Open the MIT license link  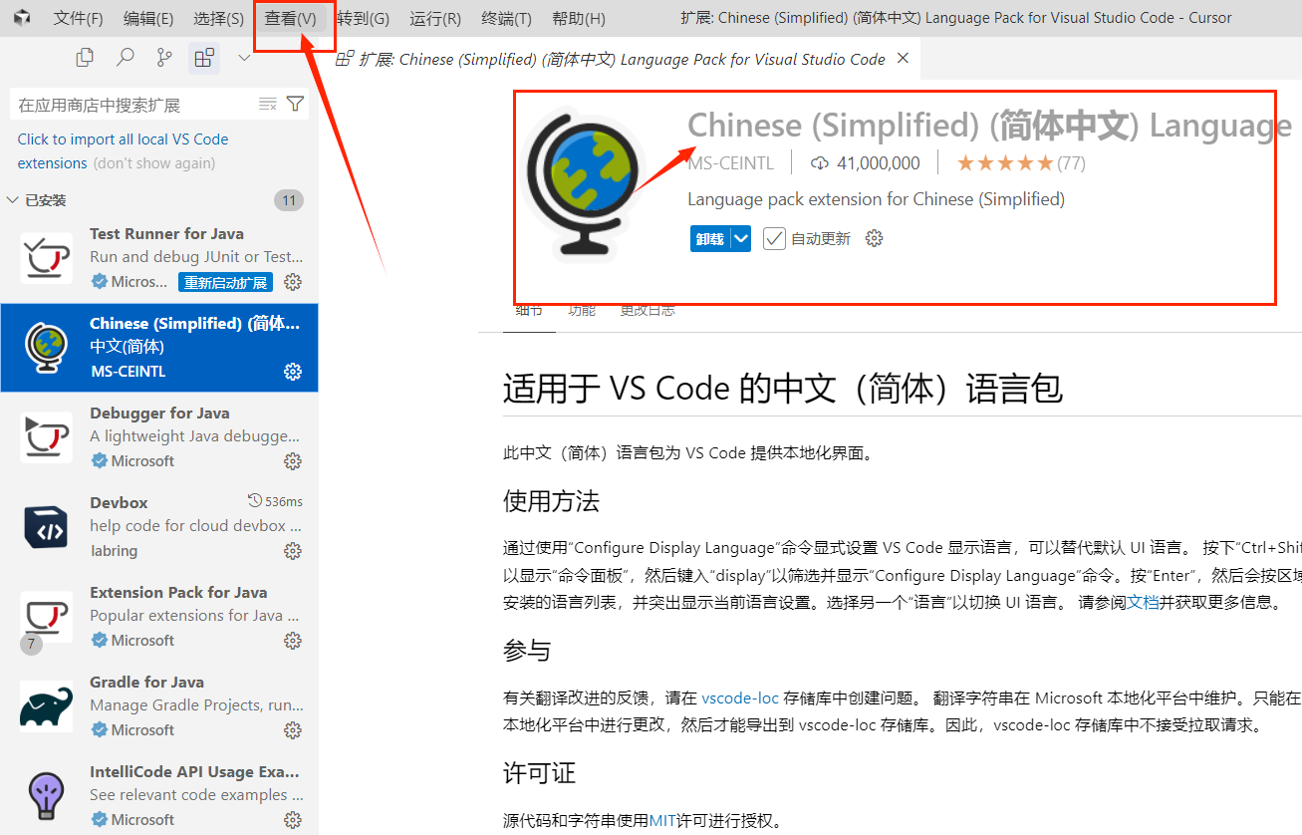(x=662, y=821)
